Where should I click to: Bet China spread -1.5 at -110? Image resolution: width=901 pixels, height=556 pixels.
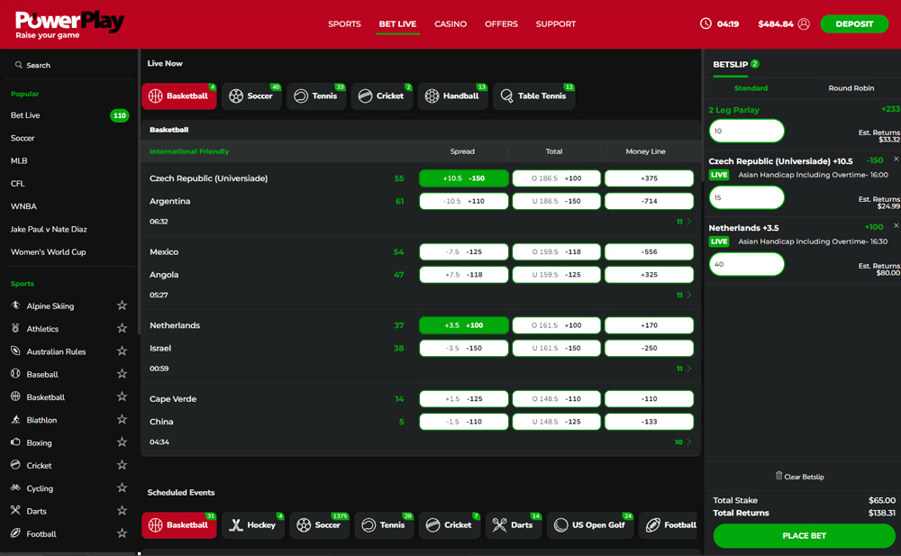click(464, 422)
